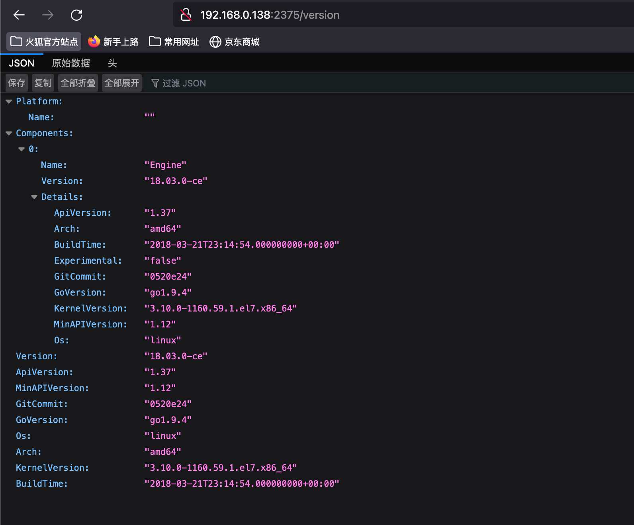This screenshot has height=525, width=634.
Task: Click the Details GitCommit "0520e24" value
Action: pyautogui.click(x=168, y=276)
